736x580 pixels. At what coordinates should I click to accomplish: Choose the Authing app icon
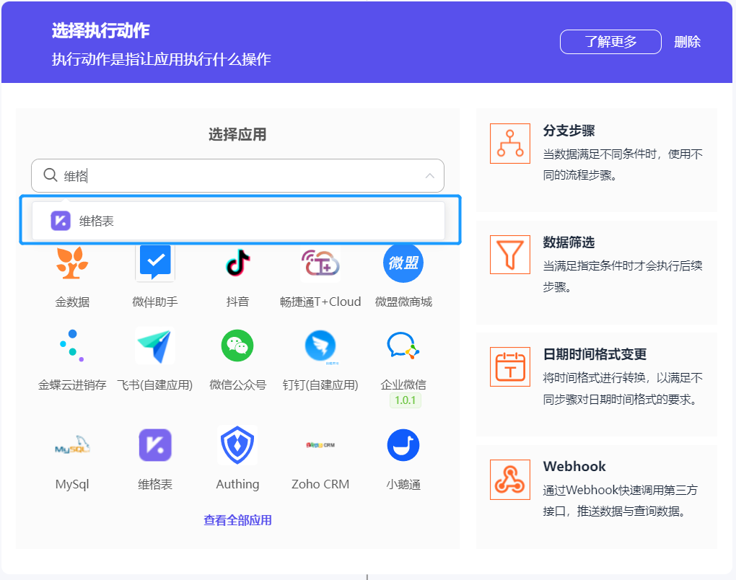(x=237, y=445)
